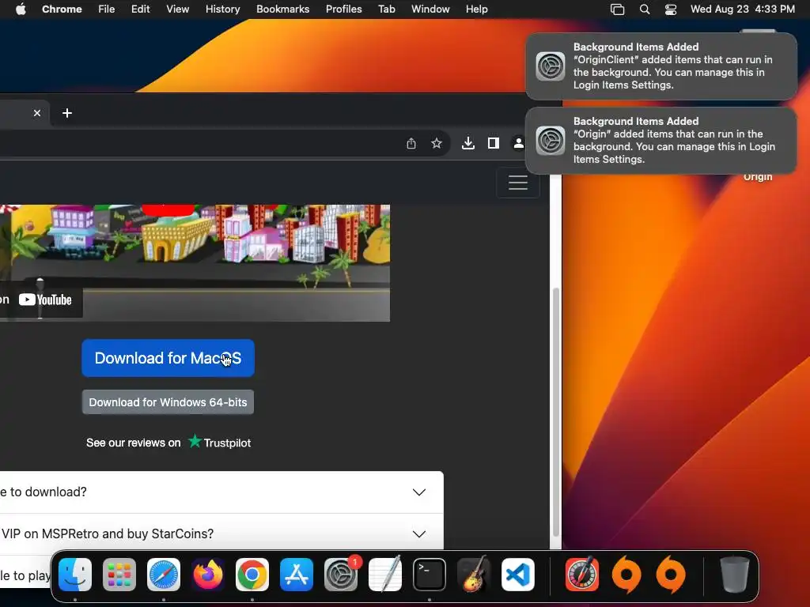
Task: Open the first Origin dock icon
Action: pos(626,575)
